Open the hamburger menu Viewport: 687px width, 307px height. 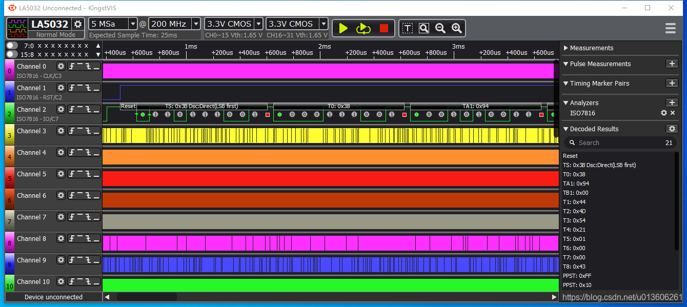[x=671, y=28]
